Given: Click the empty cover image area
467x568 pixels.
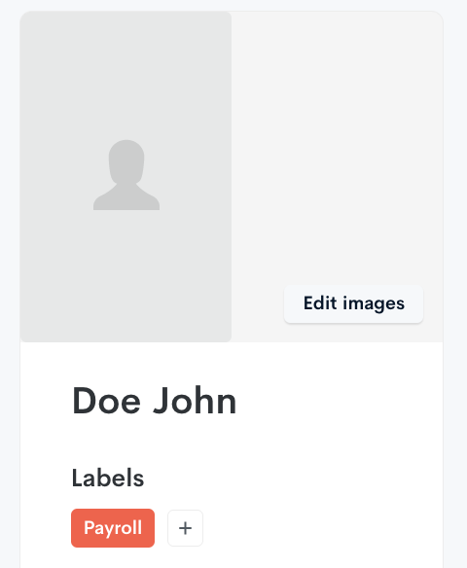Looking at the screenshot, I should pos(337,145).
